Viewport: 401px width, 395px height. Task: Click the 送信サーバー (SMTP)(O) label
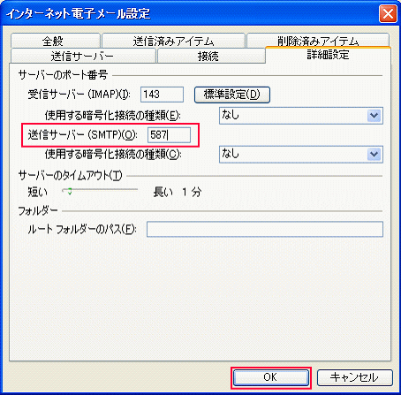pyautogui.click(x=82, y=135)
